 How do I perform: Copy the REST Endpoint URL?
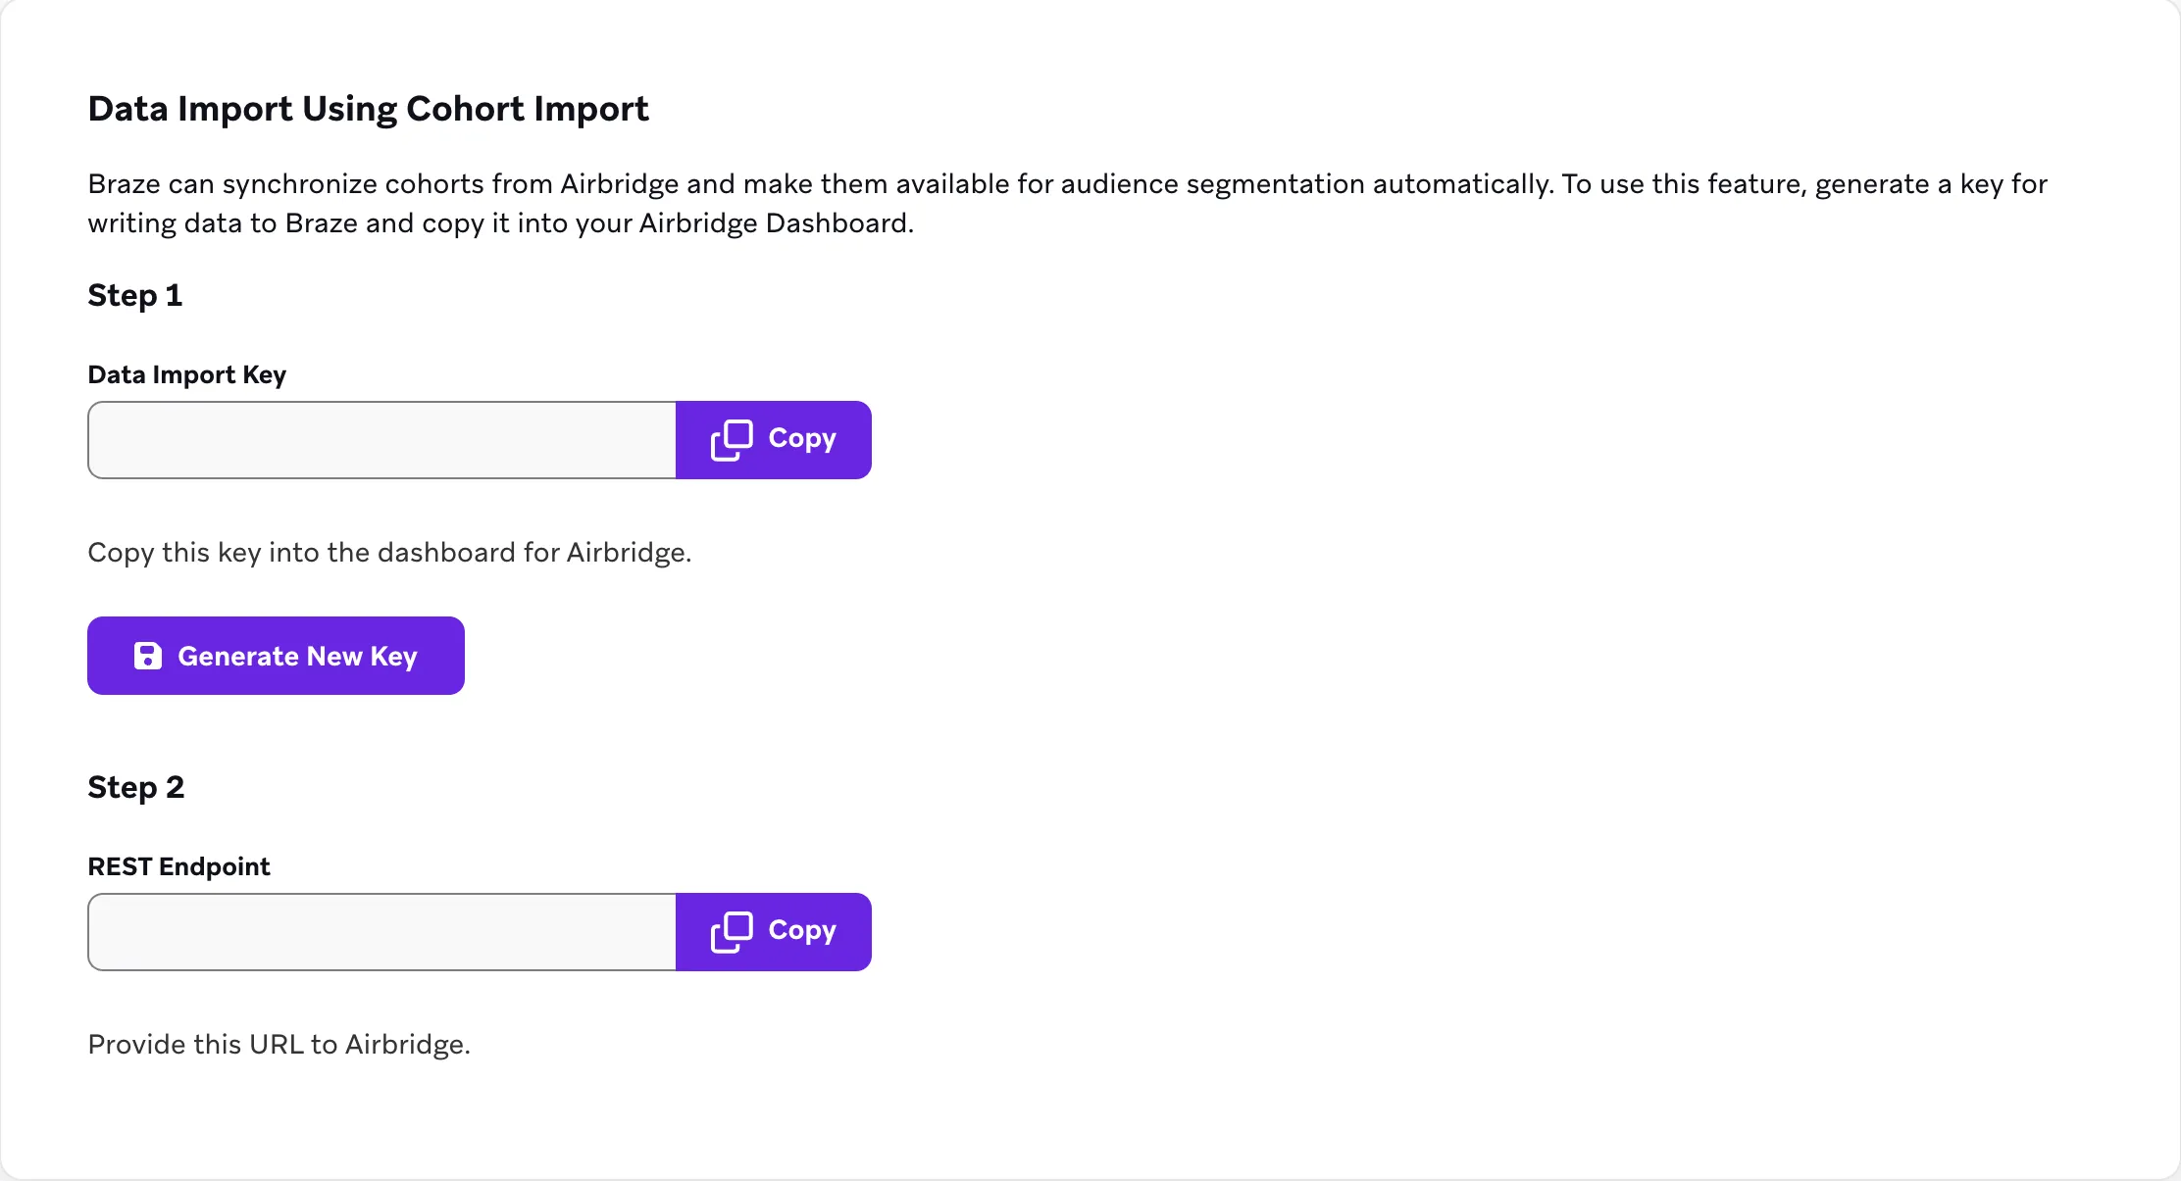click(774, 932)
